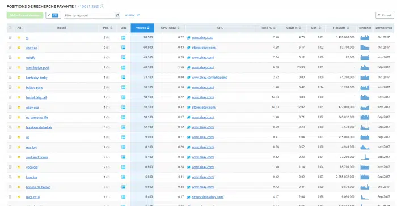Sort by the Pos. column
397x206 pixels.
tap(108, 28)
